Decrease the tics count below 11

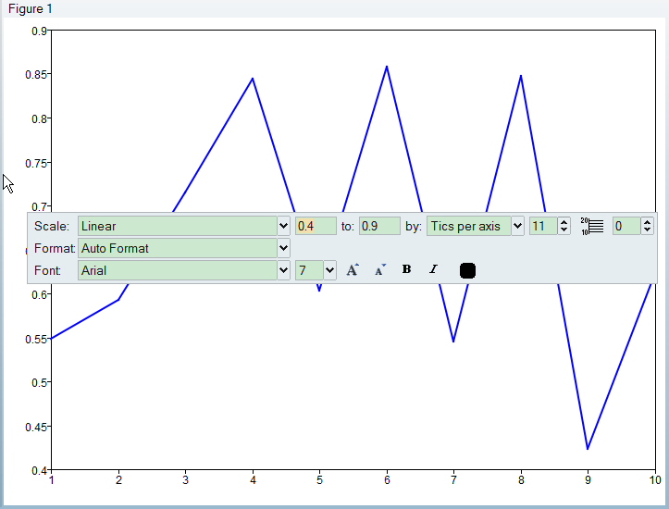click(x=564, y=230)
